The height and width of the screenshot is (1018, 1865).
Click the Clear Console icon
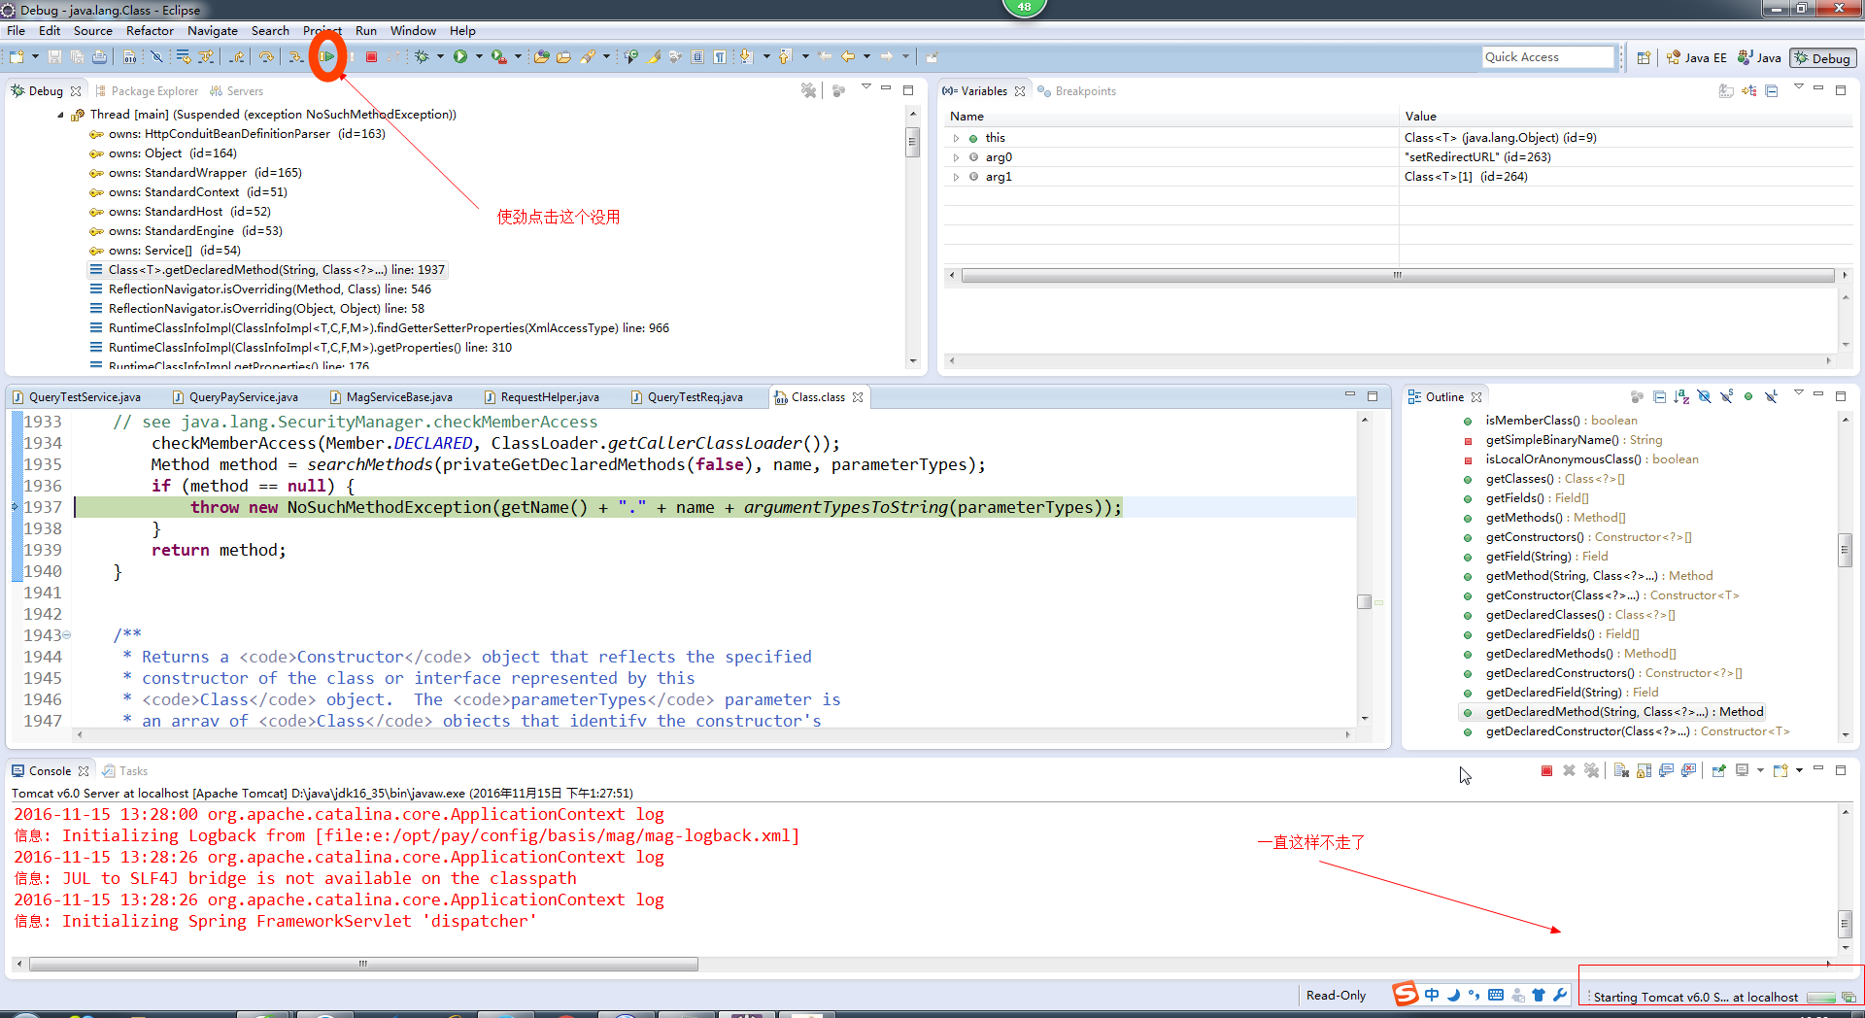click(x=1621, y=771)
